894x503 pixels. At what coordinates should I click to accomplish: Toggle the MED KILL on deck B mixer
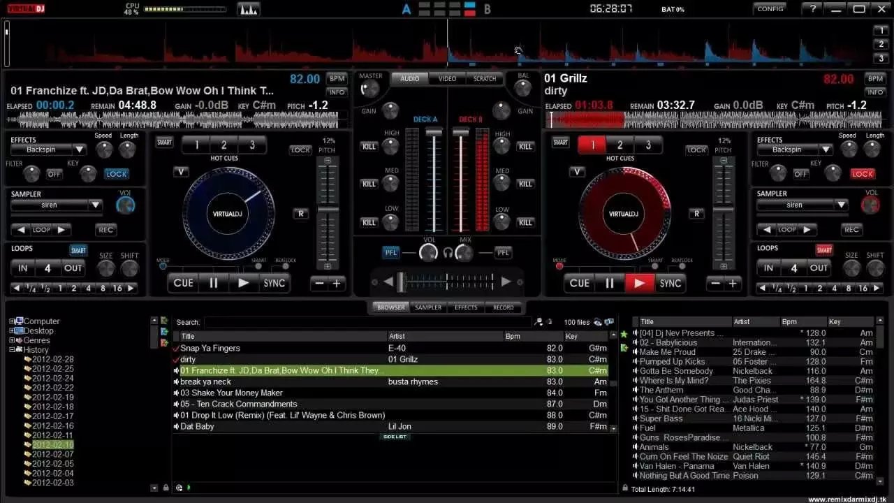tap(525, 184)
